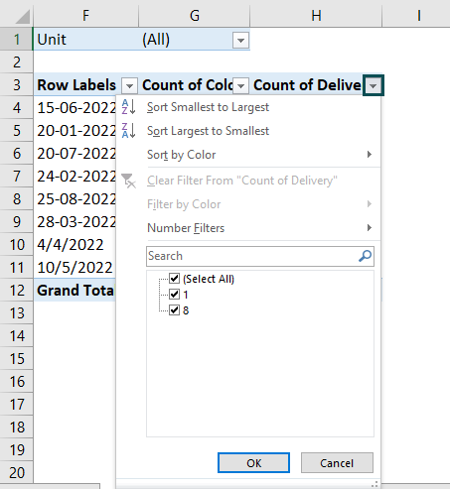Click the select-all corner triangle of the sheet
Screen dimensions: 450x489
pos(23,17)
